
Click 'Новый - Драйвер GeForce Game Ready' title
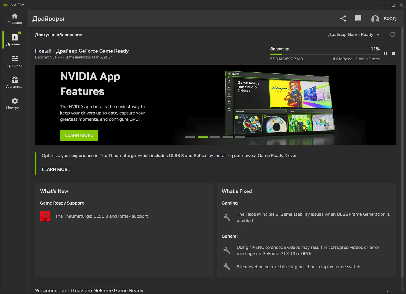point(82,51)
